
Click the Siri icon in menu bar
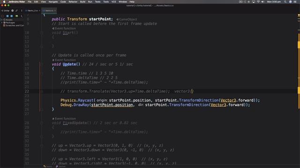291,2
